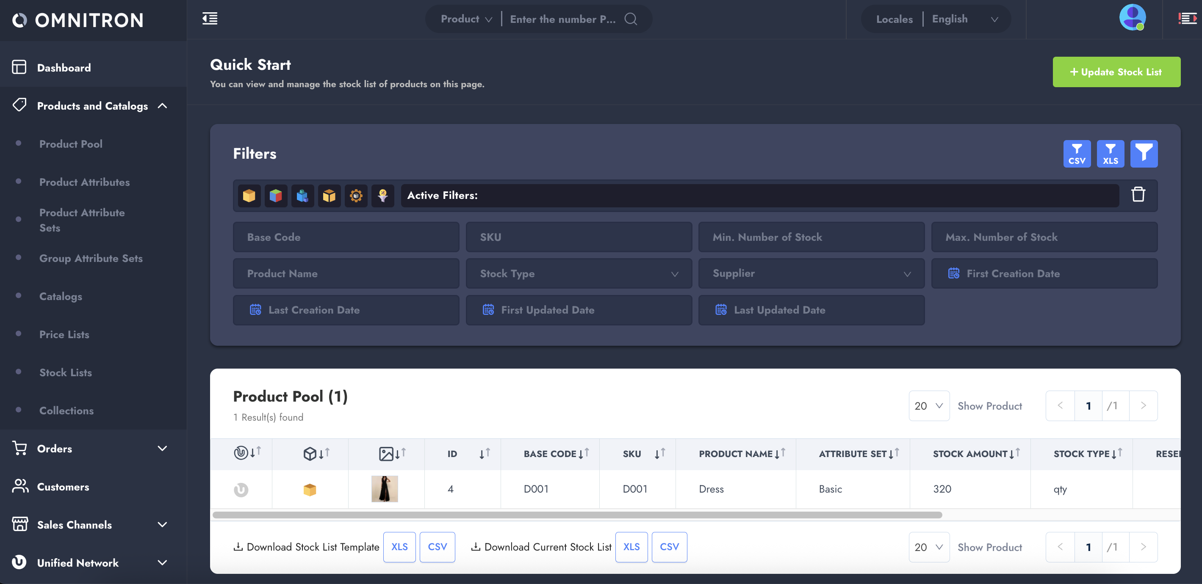Viewport: 1202px width, 584px height.
Task: Toggle the unified network icon in Dress row
Action: [241, 489]
